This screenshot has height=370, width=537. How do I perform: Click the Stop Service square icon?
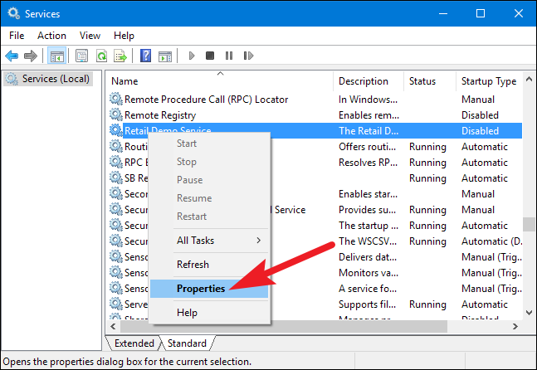(x=210, y=56)
